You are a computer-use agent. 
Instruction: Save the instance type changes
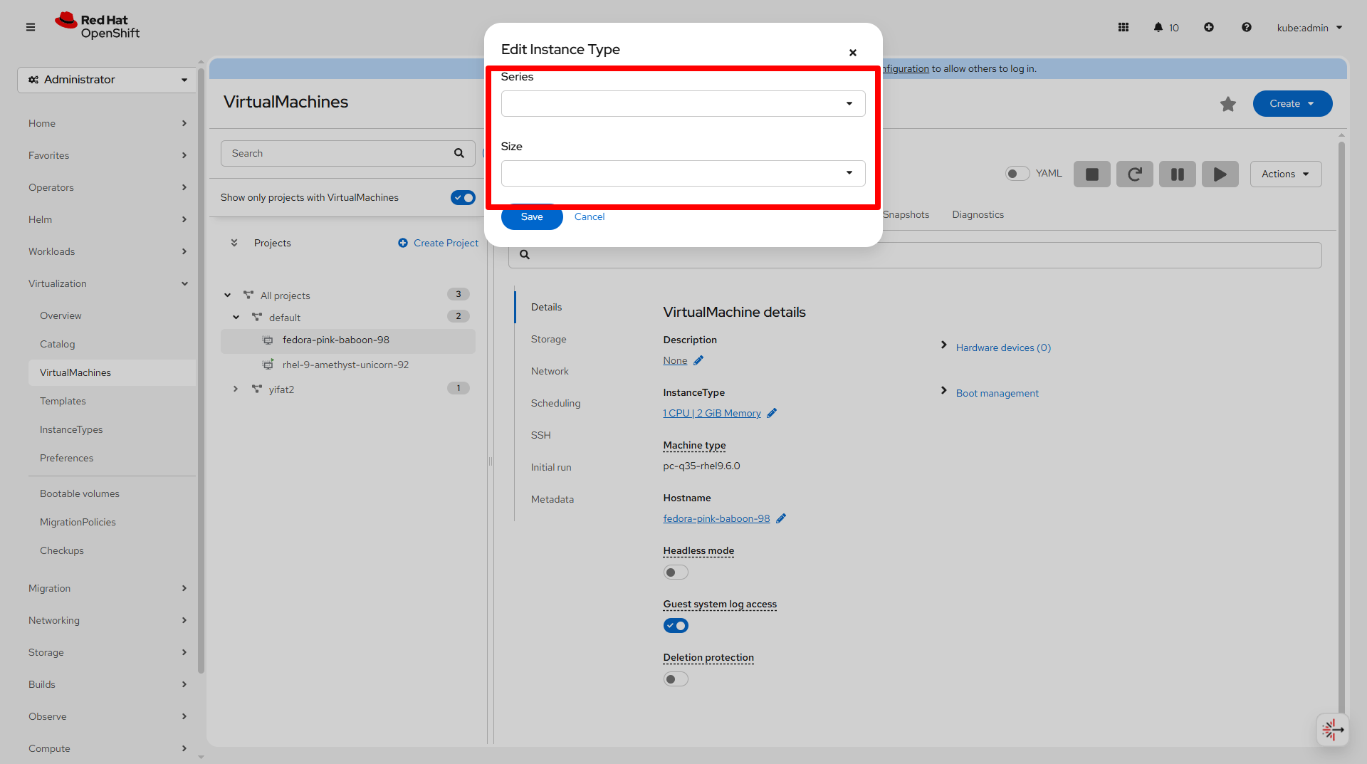tap(532, 217)
